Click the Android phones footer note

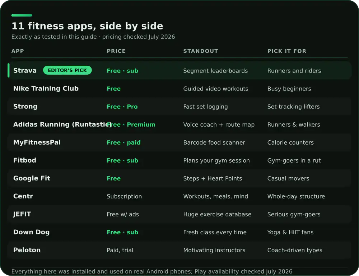[x=152, y=271]
